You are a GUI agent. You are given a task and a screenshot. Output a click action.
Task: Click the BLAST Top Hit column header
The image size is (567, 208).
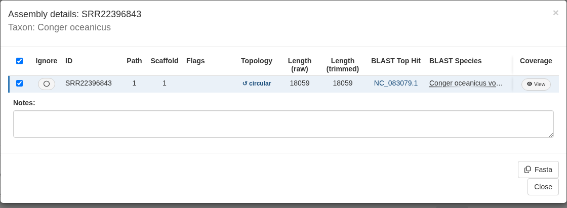tap(395, 61)
